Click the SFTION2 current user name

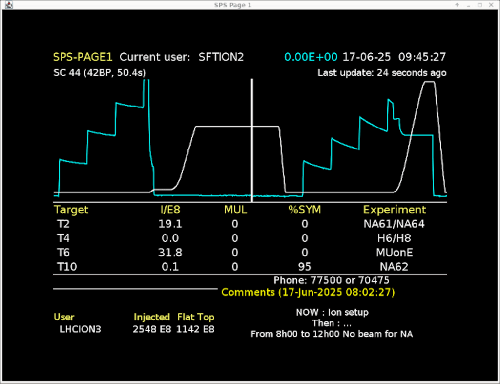(221, 57)
